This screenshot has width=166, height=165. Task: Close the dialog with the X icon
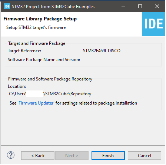pyautogui.click(x=157, y=6)
